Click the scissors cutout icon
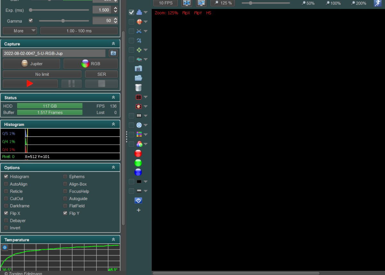Viewport: 385px width, 275px height. pos(139,31)
